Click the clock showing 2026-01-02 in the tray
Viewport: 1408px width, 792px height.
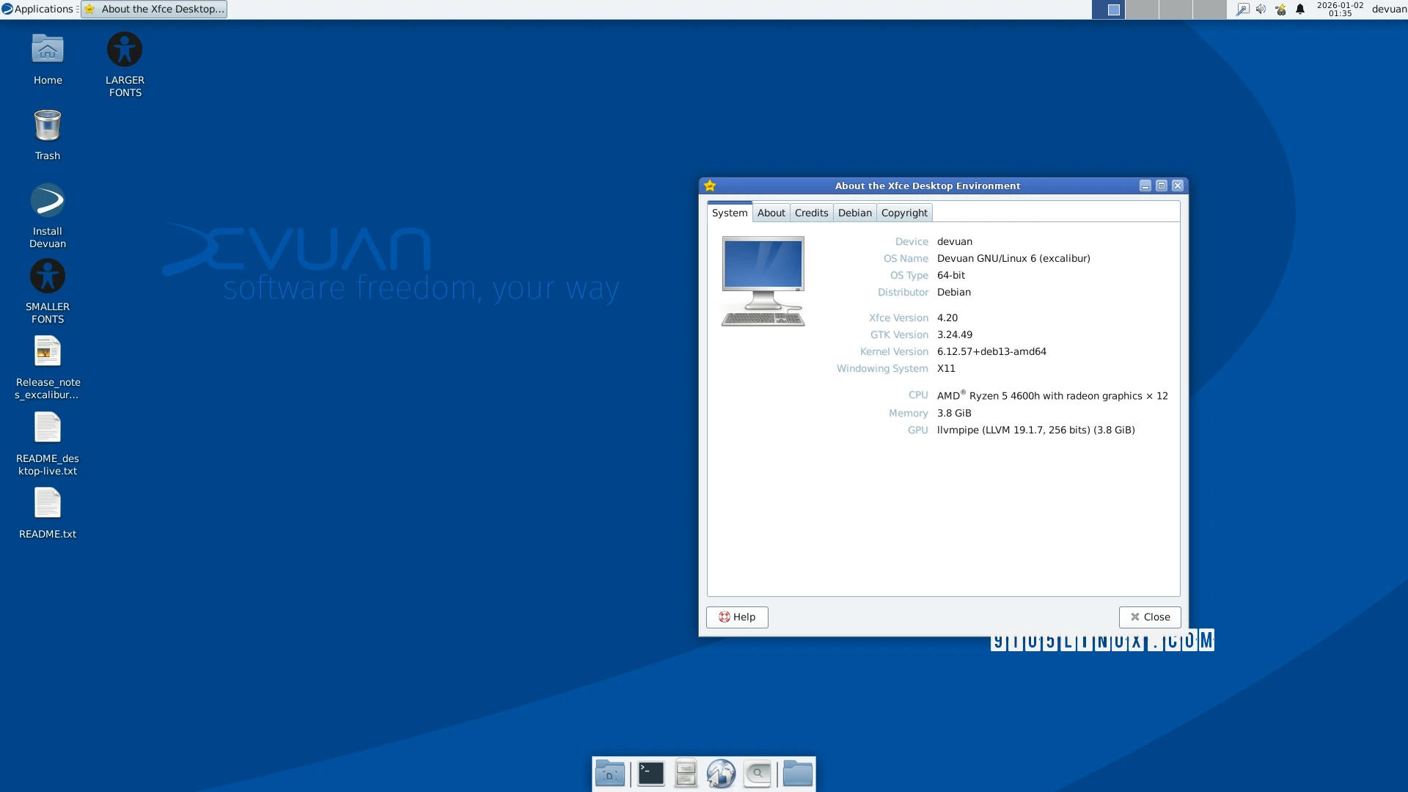(x=1340, y=10)
